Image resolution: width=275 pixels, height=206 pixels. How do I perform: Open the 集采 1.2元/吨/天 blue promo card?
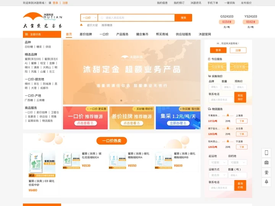178,118
